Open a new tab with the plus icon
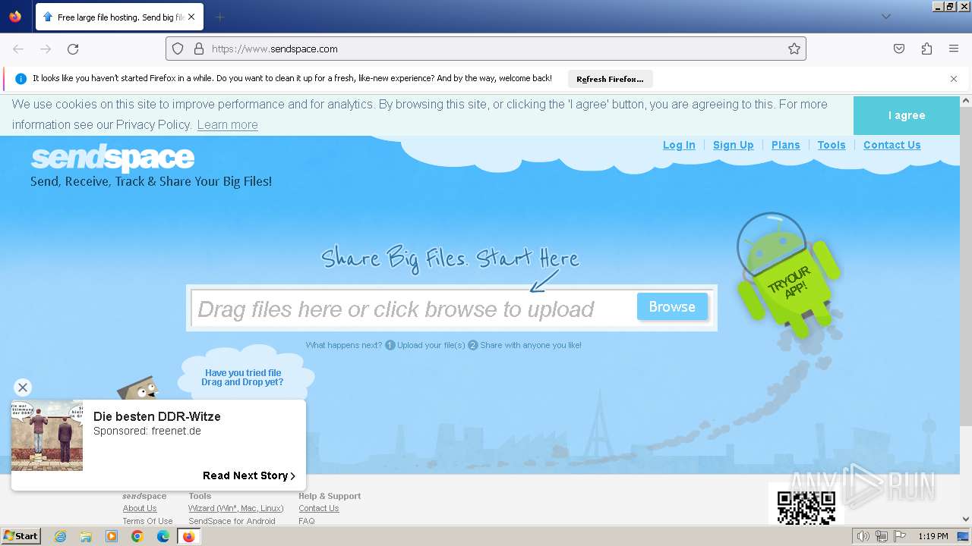 click(x=219, y=17)
